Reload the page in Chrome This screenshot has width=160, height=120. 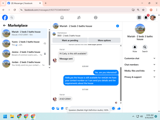[x=15, y=10]
